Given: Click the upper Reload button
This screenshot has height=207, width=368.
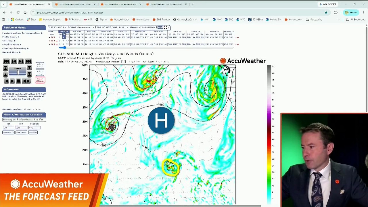Looking at the screenshot, I should [x=40, y=65].
